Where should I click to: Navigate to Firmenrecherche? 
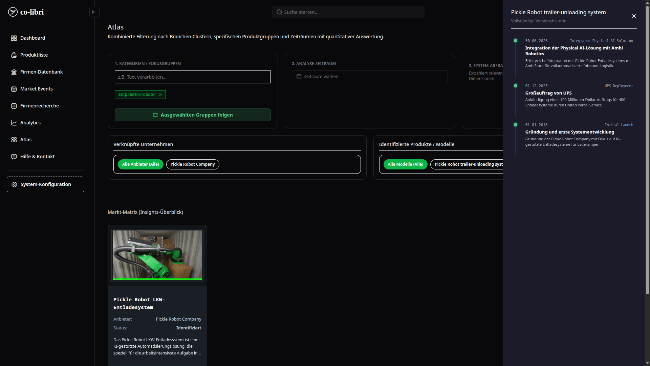coord(45,106)
